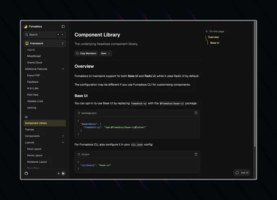277x200 pixels.
Task: Copy the cli.json code block
Action: tap(196, 154)
